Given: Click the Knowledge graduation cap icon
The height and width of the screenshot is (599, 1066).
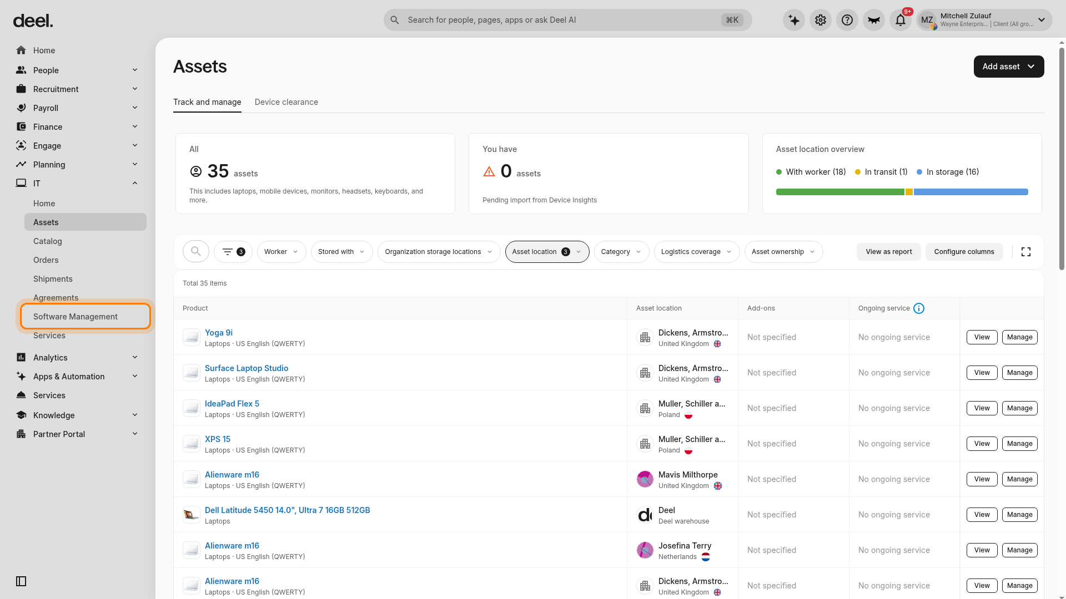Looking at the screenshot, I should tap(21, 415).
